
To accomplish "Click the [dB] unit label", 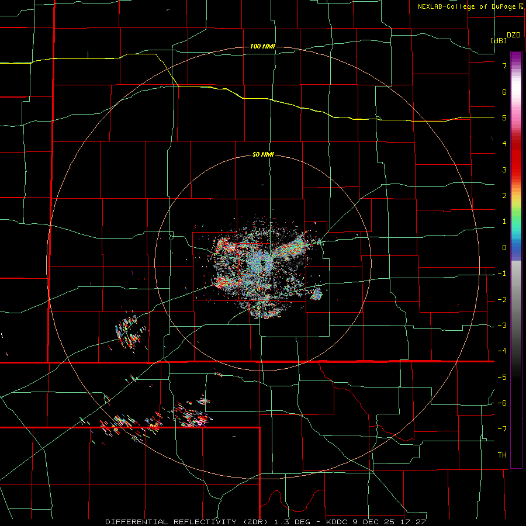I will click(x=499, y=40).
